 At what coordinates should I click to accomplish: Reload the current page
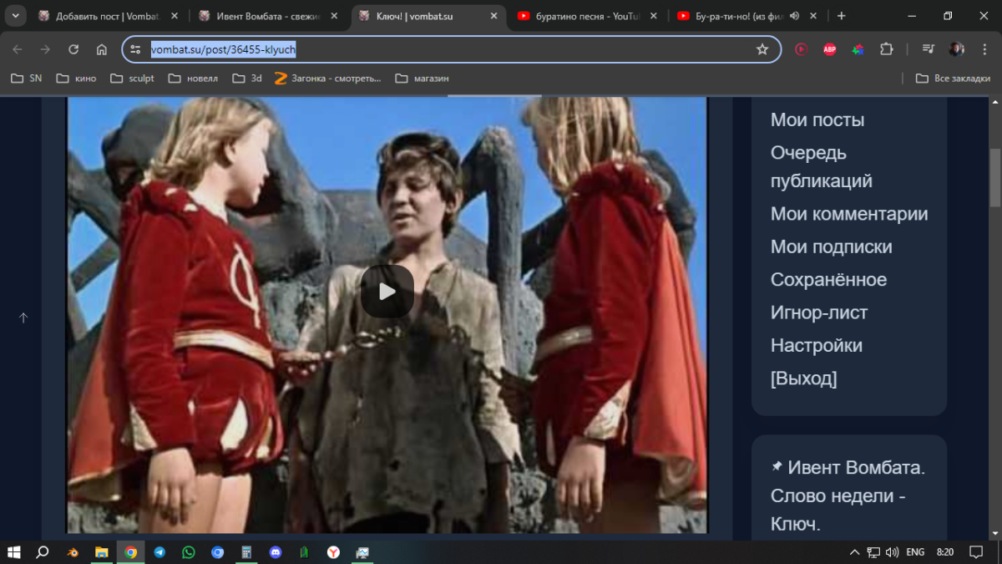(x=73, y=49)
